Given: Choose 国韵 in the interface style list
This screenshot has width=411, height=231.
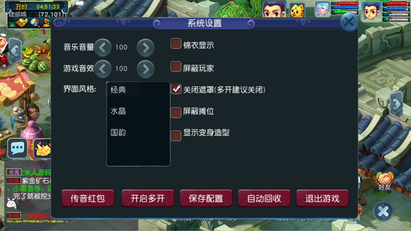Looking at the screenshot, I should (x=118, y=132).
